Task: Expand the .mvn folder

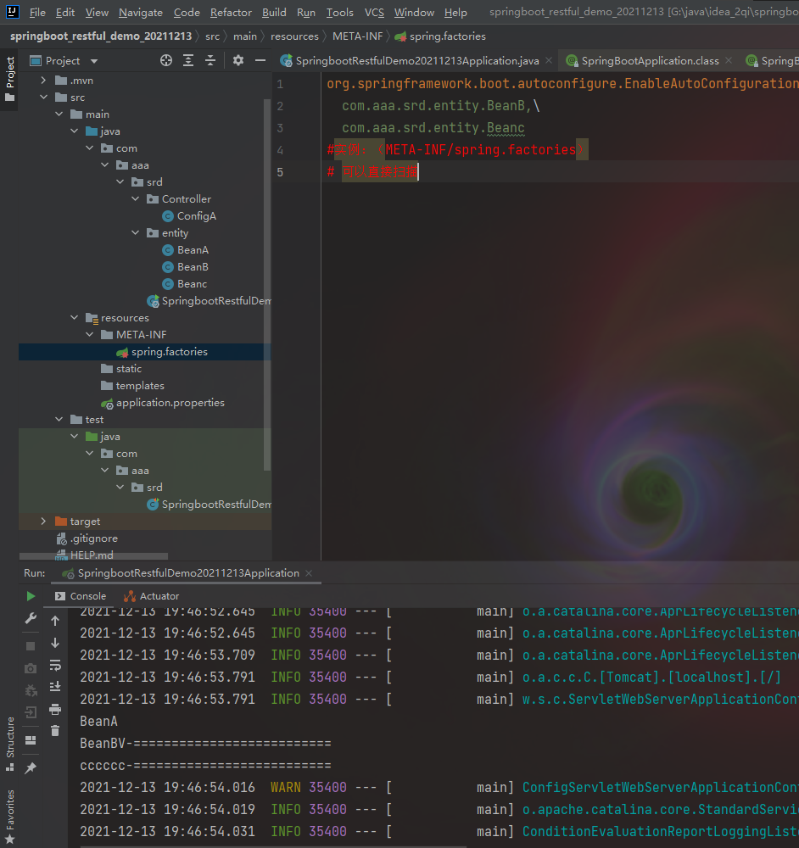Action: pos(43,81)
